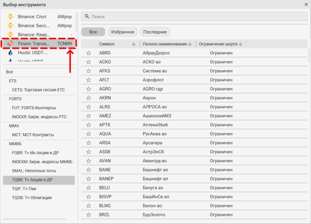Click the star icon for BRZL

pyautogui.click(x=89, y=215)
